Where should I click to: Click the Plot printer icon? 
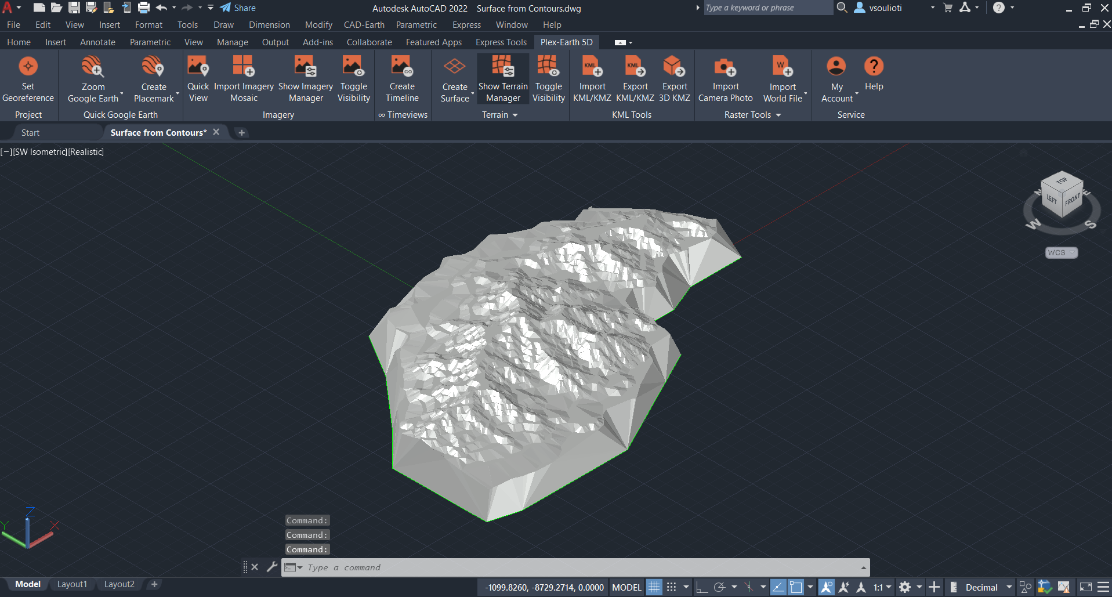click(144, 8)
